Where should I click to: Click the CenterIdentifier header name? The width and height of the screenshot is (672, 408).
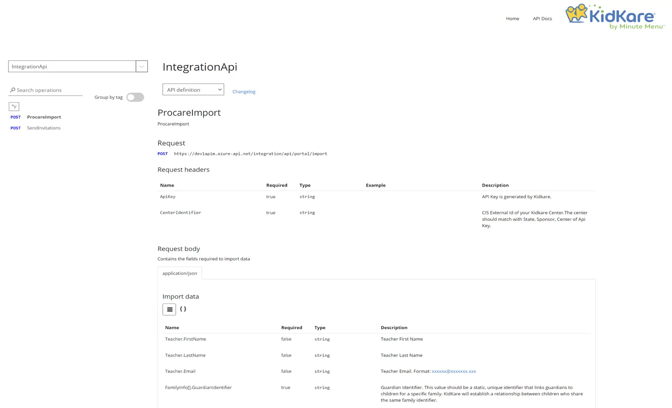click(180, 213)
